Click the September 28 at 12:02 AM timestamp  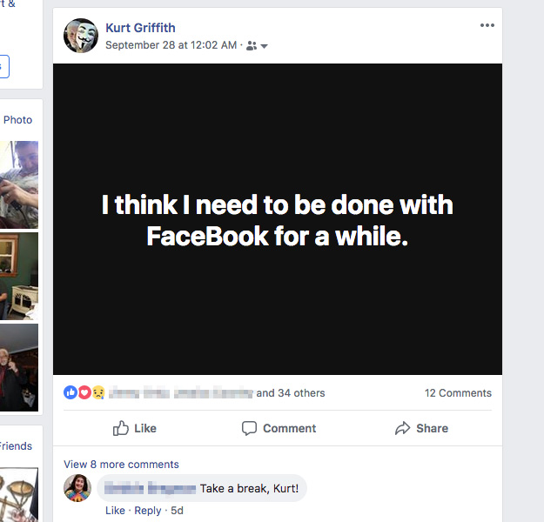[x=171, y=45]
